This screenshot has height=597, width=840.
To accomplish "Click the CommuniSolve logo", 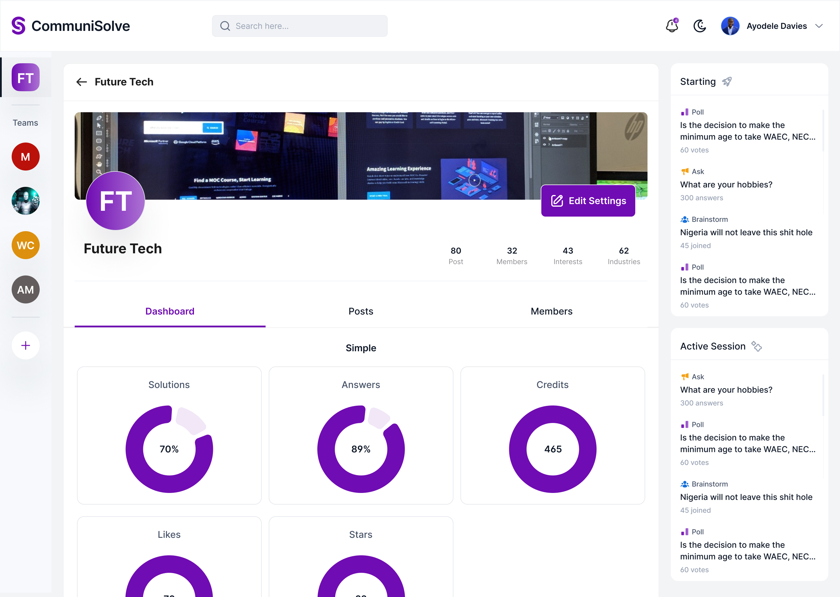I will coord(71,26).
